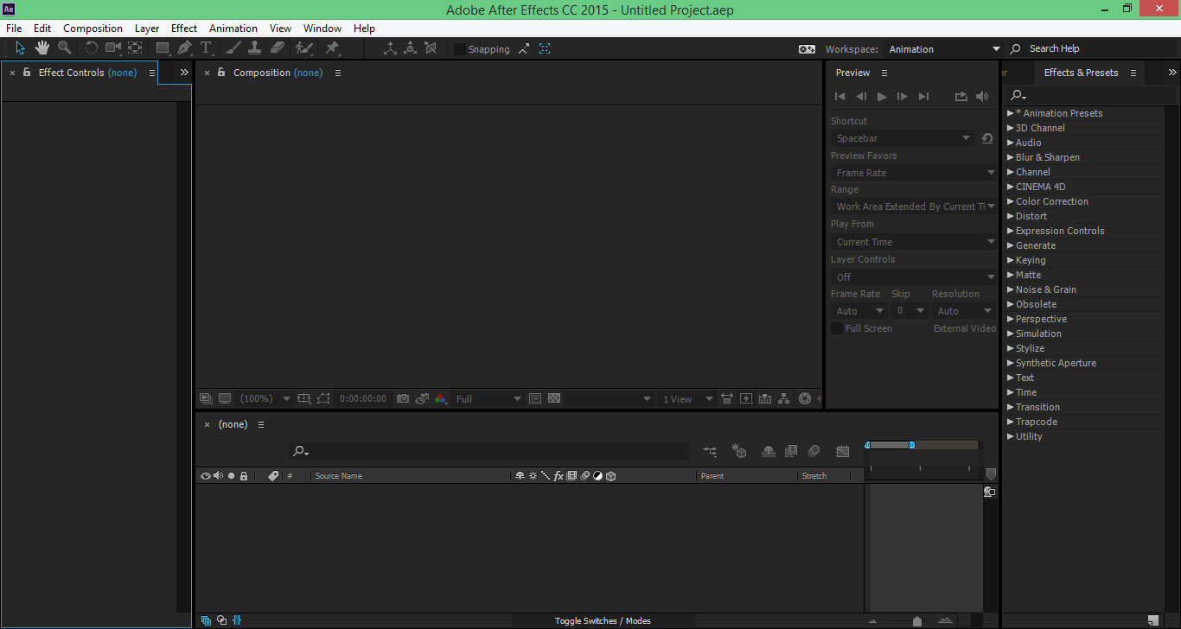Viewport: 1181px width, 629px height.
Task: Click the Draft 3D icon in timeline
Action: [739, 451]
